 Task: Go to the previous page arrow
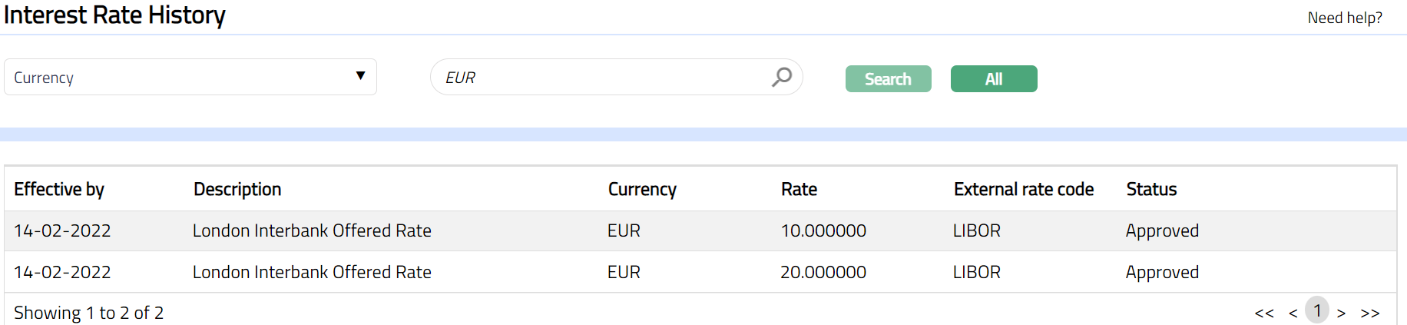tap(1293, 313)
